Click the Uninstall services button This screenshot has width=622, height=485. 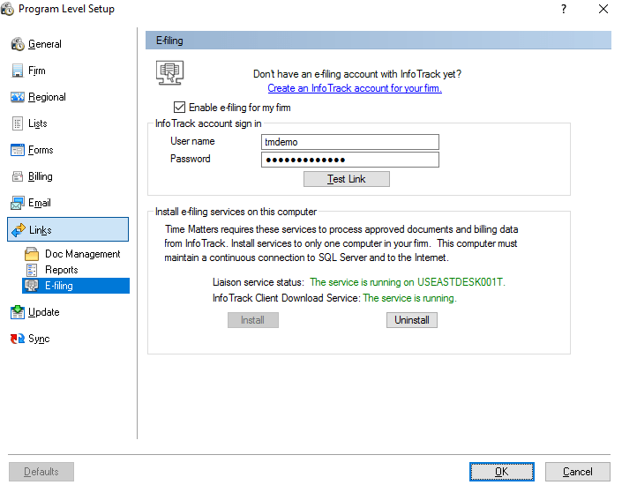pyautogui.click(x=412, y=320)
